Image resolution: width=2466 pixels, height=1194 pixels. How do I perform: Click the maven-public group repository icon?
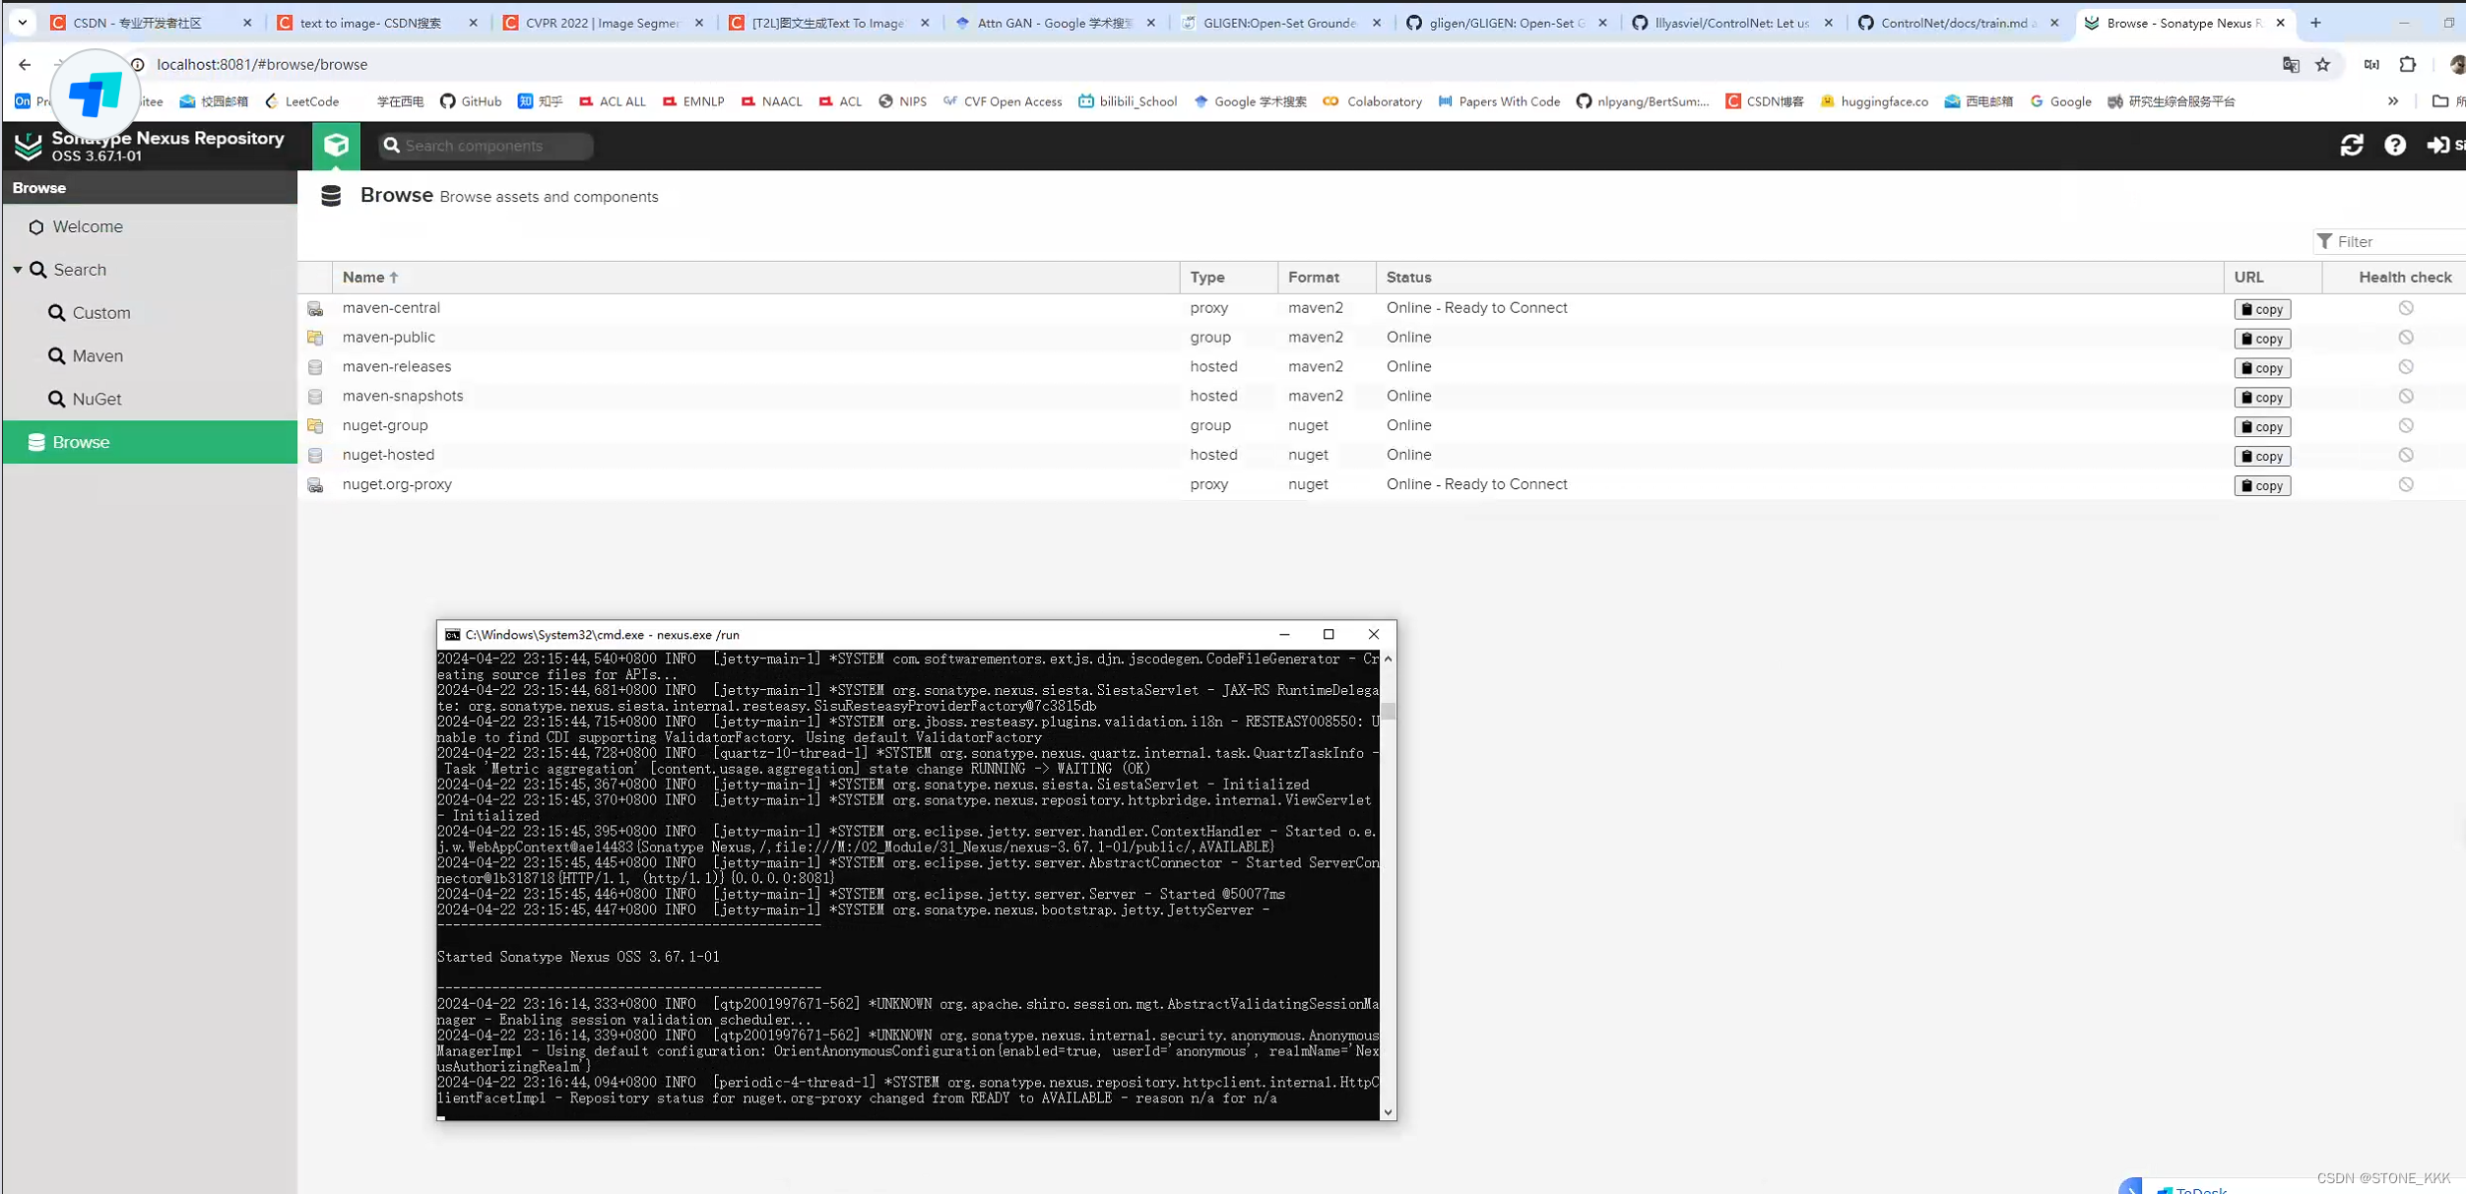coord(315,338)
